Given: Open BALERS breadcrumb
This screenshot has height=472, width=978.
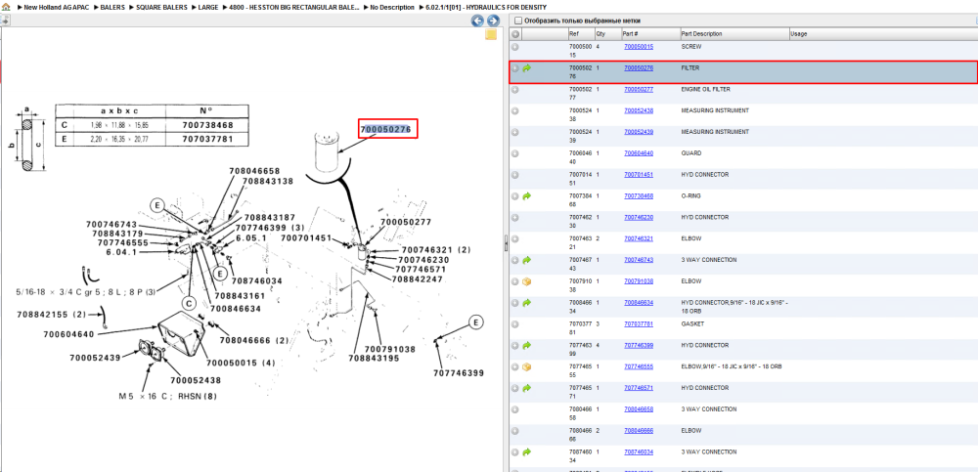Looking at the screenshot, I should (x=112, y=7).
